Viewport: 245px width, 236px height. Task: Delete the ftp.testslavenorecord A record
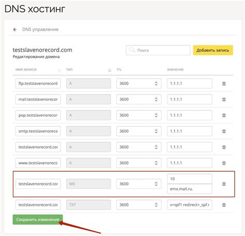[x=224, y=84]
